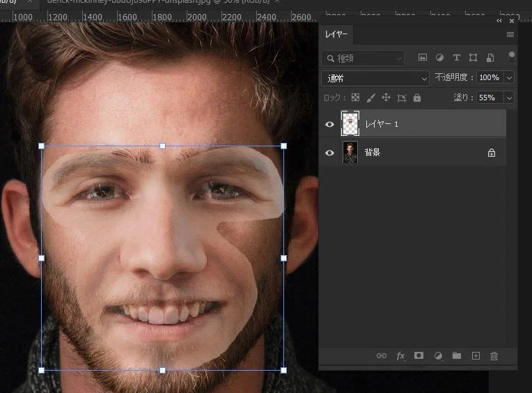Click the middle-right transform handle

coord(283,259)
